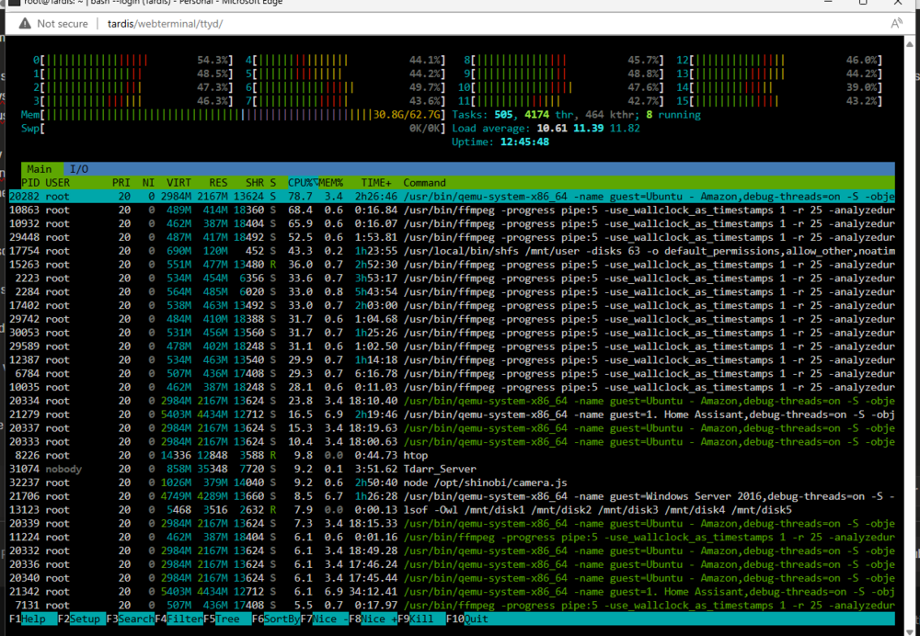The width and height of the screenshot is (920, 636).
Task: Click the Load average values
Action: point(588,129)
